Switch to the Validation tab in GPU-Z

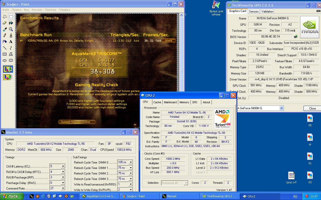click(267, 11)
